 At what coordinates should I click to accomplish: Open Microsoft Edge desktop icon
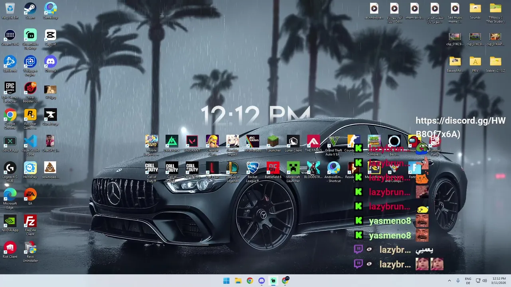[10, 199]
